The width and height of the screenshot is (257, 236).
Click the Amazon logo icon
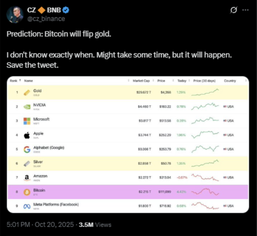point(27,178)
